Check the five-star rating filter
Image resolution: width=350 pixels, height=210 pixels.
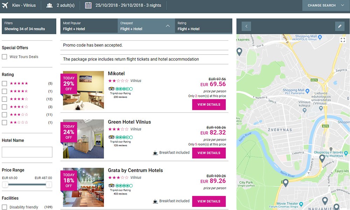[x=5, y=84]
